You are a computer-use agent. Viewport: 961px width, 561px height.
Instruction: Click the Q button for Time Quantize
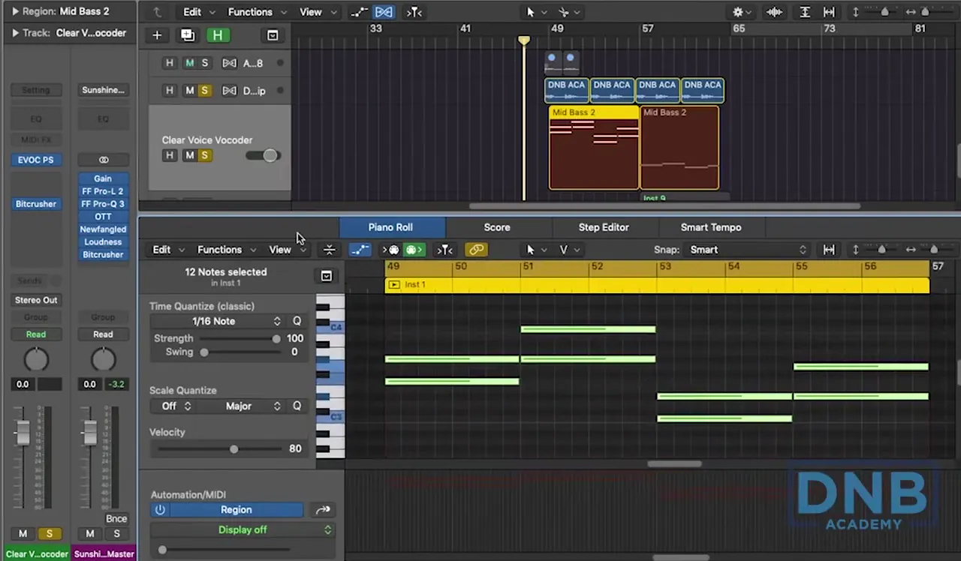point(297,321)
